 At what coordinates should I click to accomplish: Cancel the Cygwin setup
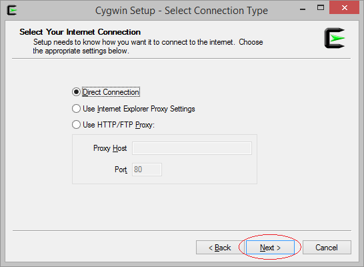327,247
